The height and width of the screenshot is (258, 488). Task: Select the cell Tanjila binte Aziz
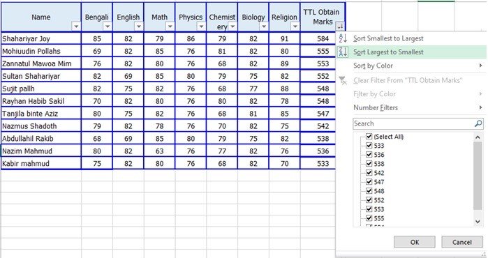[41, 114]
